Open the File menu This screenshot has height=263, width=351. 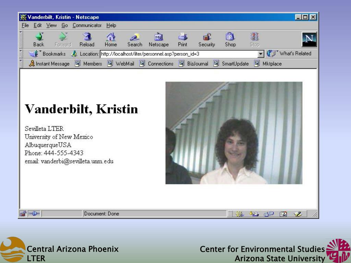[x=25, y=25]
